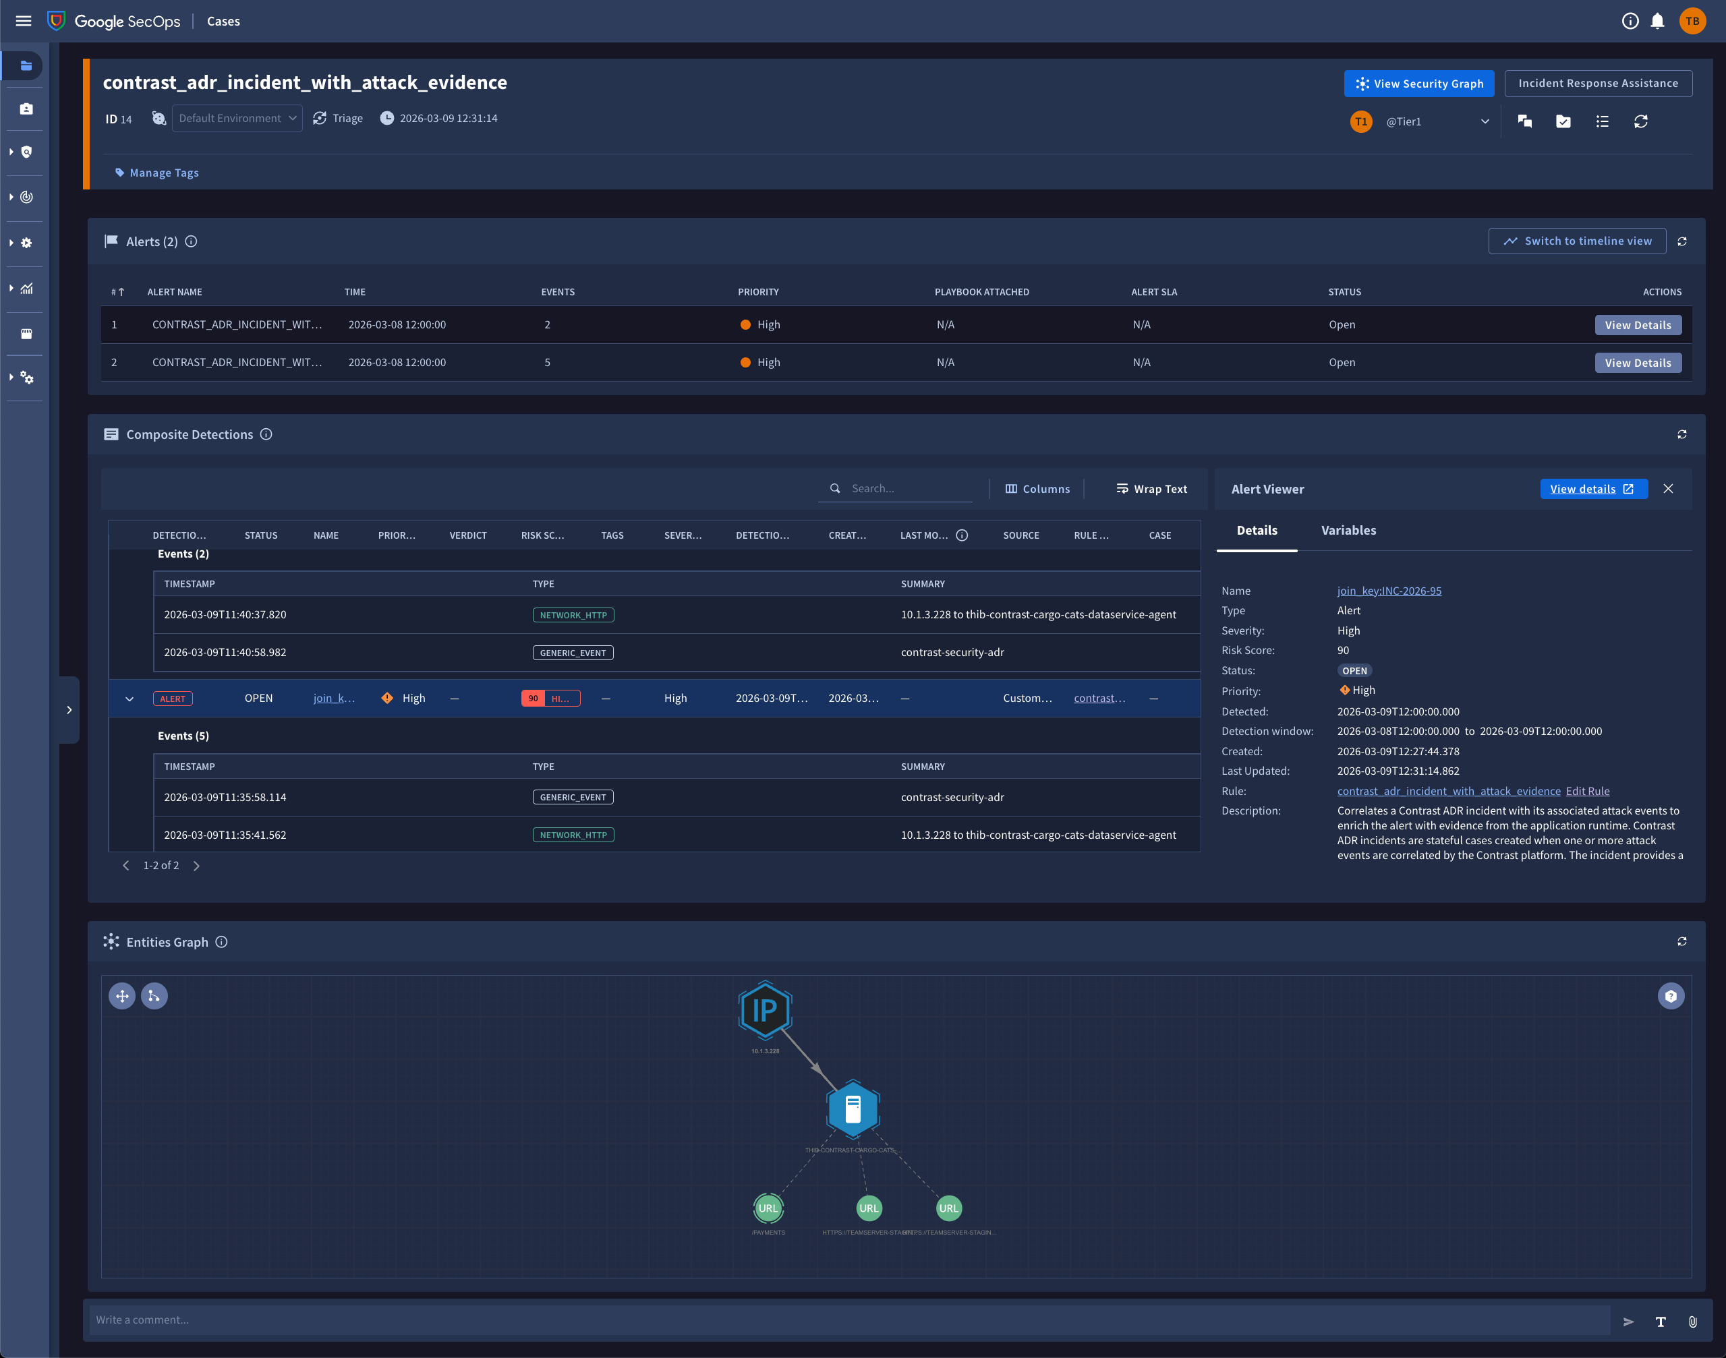Viewport: 1726px width, 1358px height.
Task: Open the Cases folder icon in sidebar
Action: tap(26, 66)
